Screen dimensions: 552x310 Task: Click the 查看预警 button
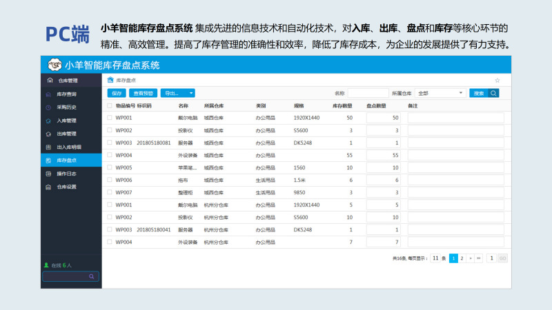(144, 93)
